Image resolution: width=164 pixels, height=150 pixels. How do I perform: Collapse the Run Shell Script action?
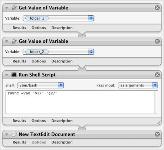click(7, 75)
